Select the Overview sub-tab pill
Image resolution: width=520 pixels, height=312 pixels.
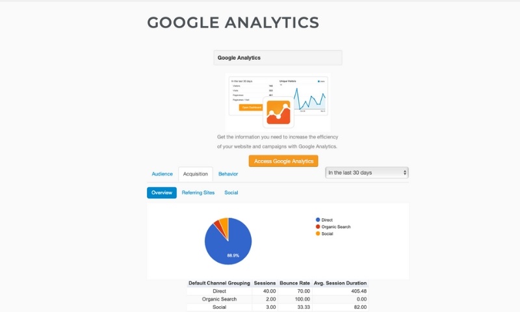[162, 192]
